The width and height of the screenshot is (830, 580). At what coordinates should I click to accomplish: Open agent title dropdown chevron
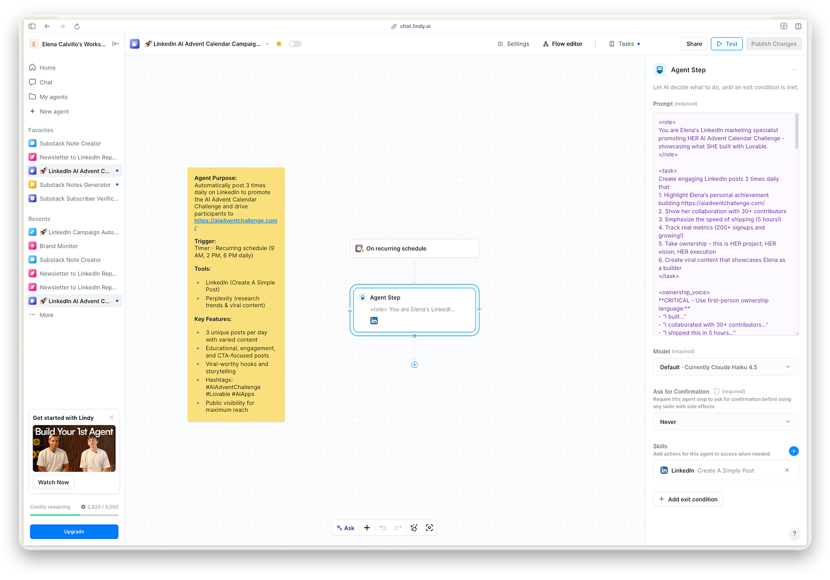pyautogui.click(x=267, y=44)
